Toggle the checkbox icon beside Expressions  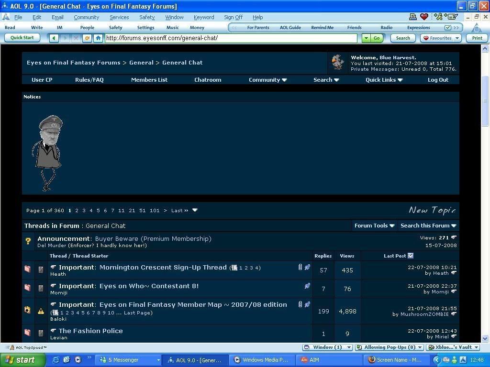447,27
